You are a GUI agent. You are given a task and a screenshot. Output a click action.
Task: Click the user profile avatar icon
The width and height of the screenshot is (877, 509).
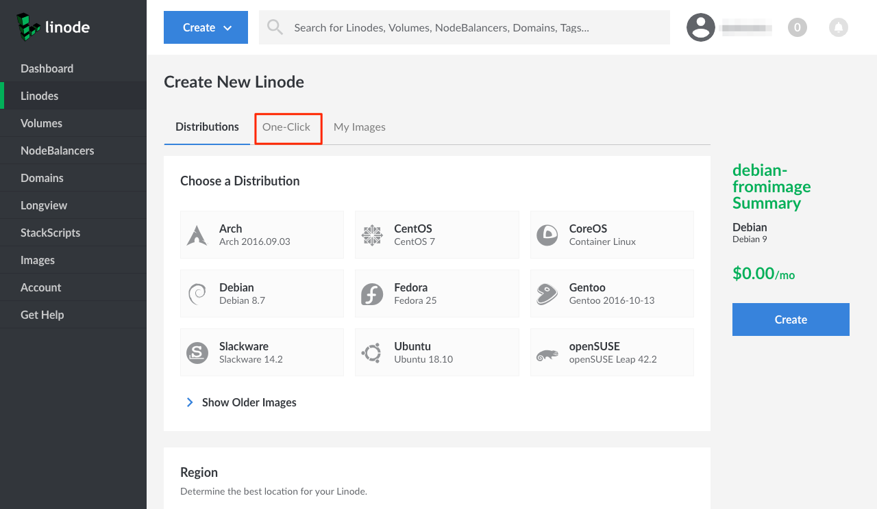[x=701, y=27]
